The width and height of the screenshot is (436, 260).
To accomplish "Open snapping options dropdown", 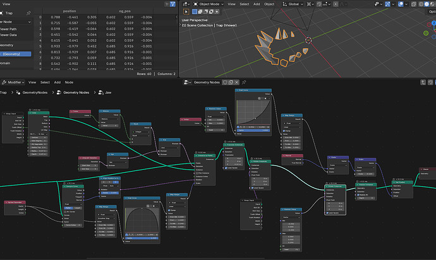I will (x=326, y=4).
